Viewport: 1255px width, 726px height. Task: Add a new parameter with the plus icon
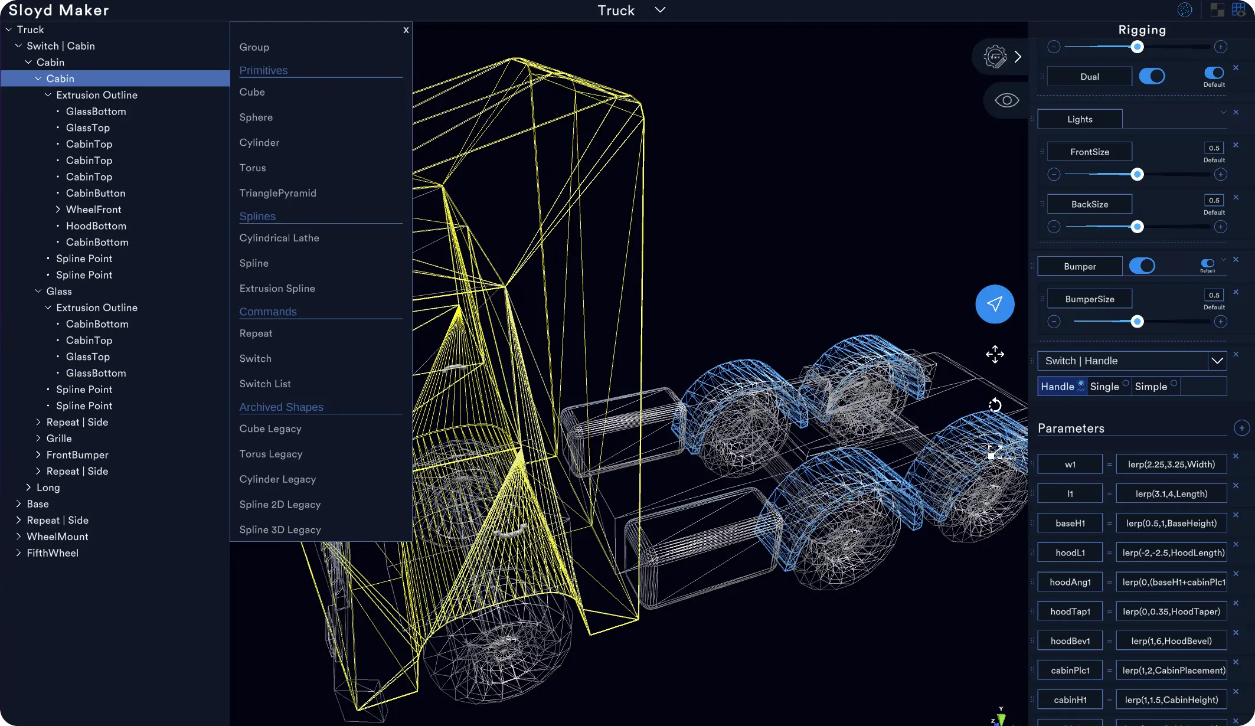(x=1242, y=428)
